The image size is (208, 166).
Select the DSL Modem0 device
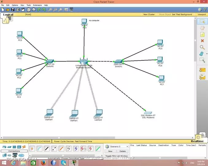(x=148, y=113)
